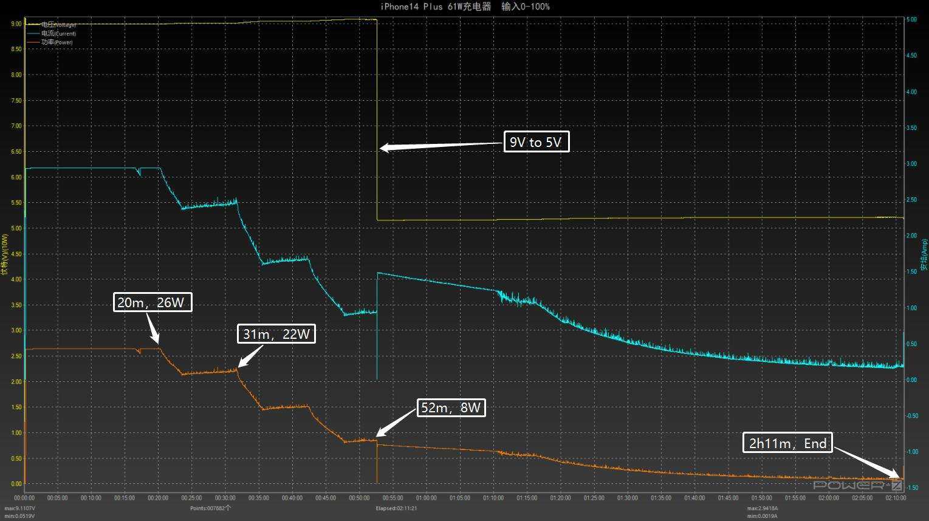Click the 02:10:00 time axis label
The width and height of the screenshot is (929, 521).
pos(896,498)
